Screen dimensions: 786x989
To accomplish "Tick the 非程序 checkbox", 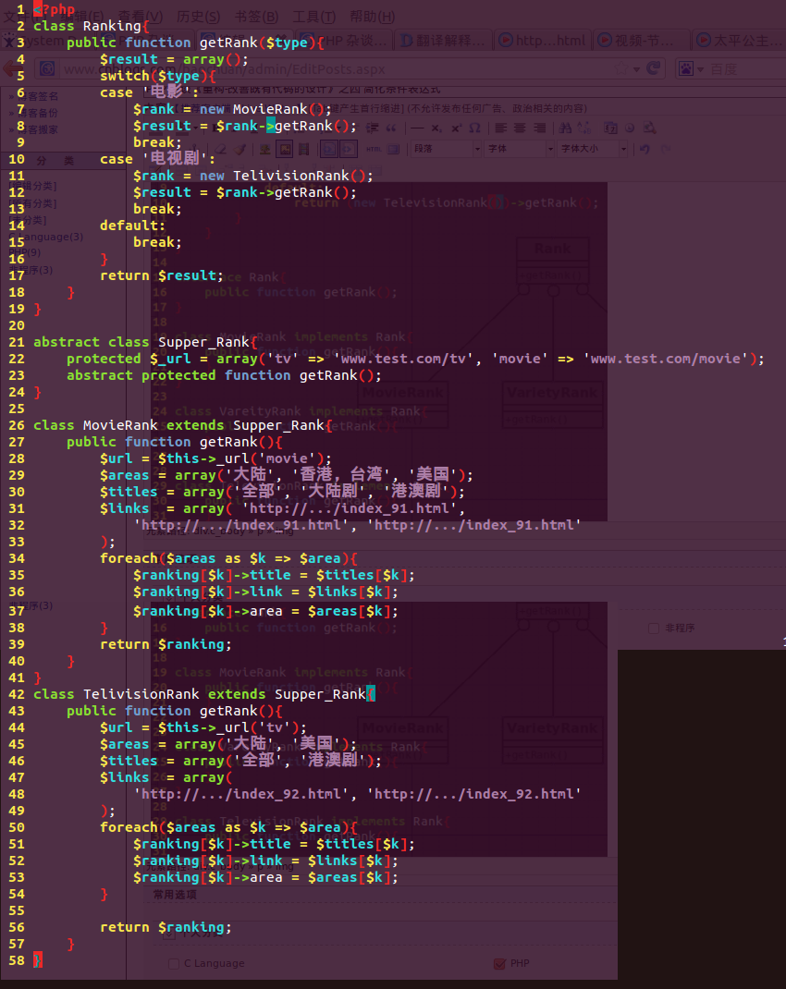I will [654, 629].
